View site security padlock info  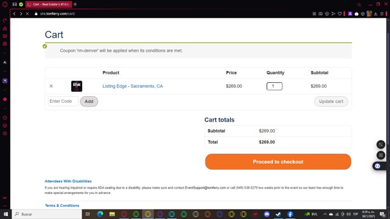tap(36, 13)
